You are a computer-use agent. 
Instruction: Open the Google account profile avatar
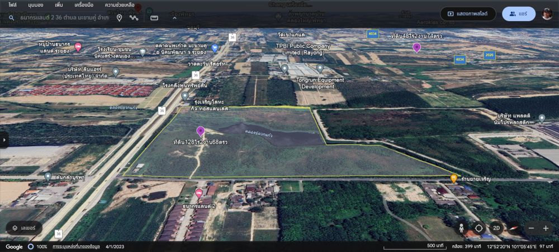[x=547, y=14]
